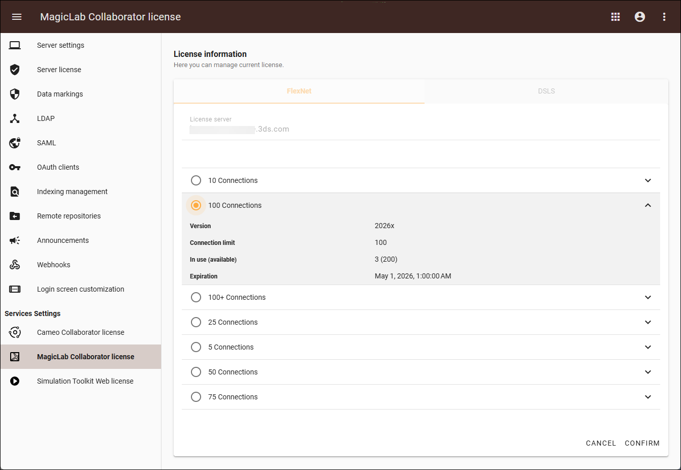Expand the 5 Connections details chevron
This screenshot has width=681, height=470.
coord(648,347)
